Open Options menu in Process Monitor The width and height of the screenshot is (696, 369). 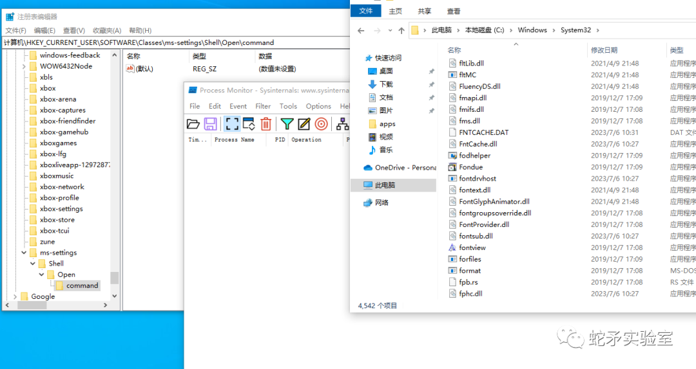tap(318, 106)
